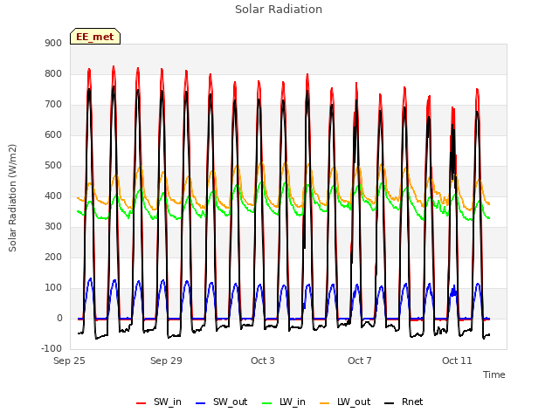This screenshot has width=559, height=419.
Task: Select the LW_out legend entry
Action: coord(345,402)
